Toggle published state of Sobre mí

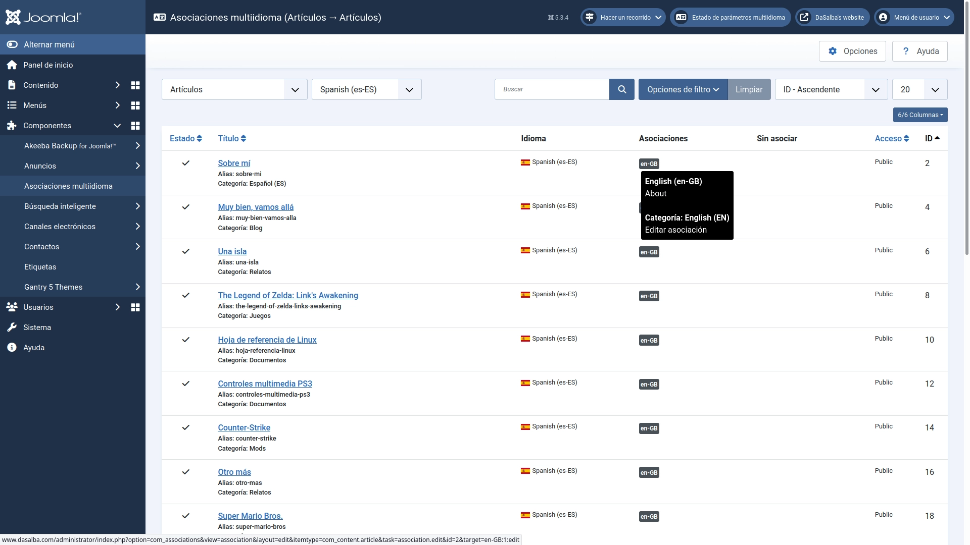[185, 163]
